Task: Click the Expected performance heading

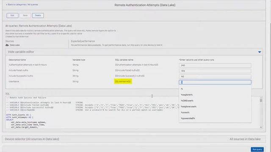Action: tap(83, 41)
